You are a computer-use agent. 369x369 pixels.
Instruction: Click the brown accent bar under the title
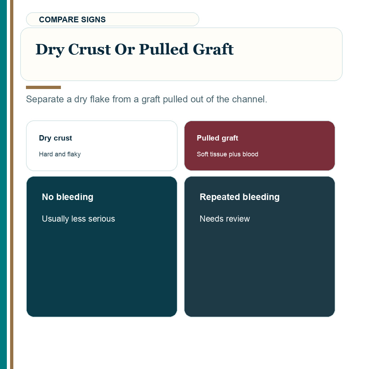pyautogui.click(x=43, y=88)
